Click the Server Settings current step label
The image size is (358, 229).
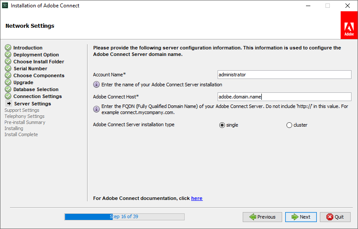click(33, 104)
